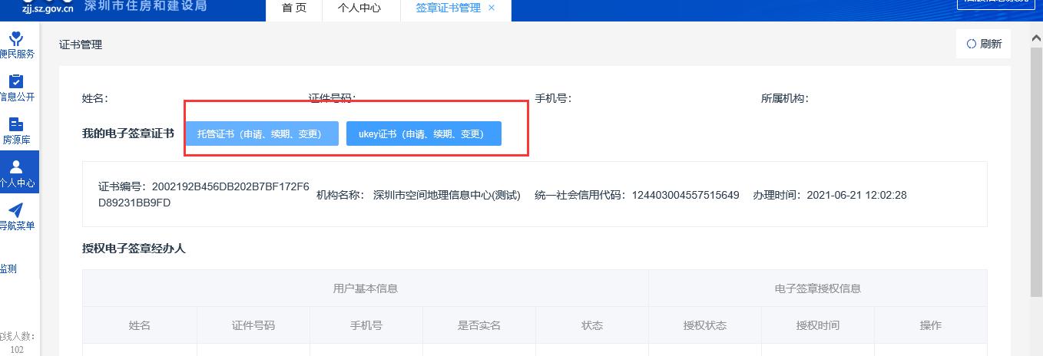
Task: Switch to the 个人中心 tab
Action: coord(359,8)
